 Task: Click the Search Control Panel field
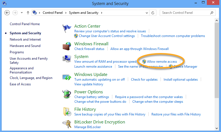point(185,13)
